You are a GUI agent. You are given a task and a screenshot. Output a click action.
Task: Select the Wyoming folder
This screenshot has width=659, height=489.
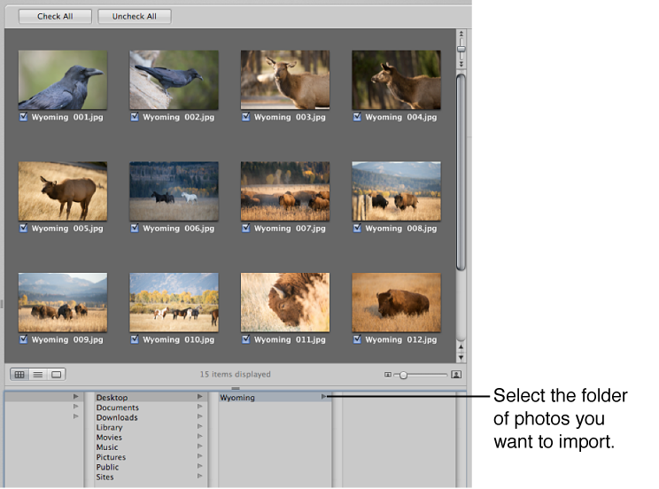point(275,398)
